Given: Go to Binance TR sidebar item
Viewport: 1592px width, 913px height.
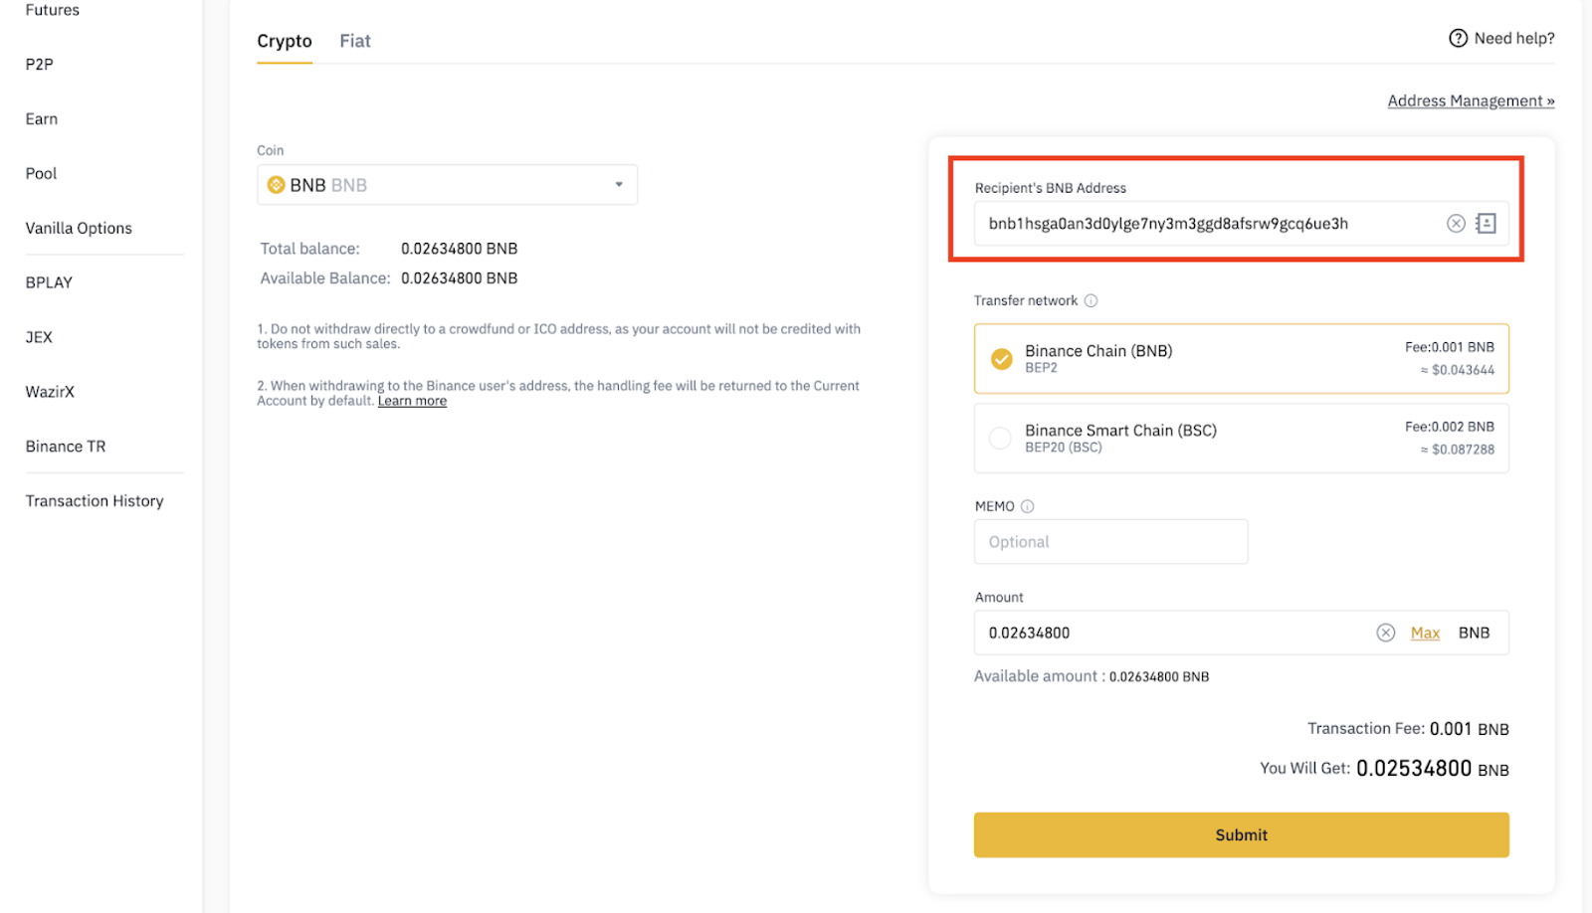Looking at the screenshot, I should [x=66, y=447].
